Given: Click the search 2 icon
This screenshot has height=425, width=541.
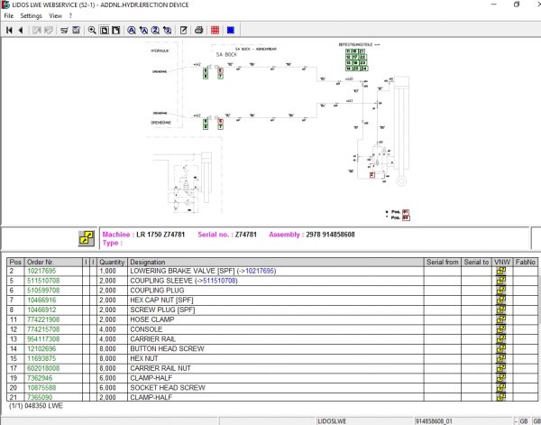Looking at the screenshot, I should [156, 30].
